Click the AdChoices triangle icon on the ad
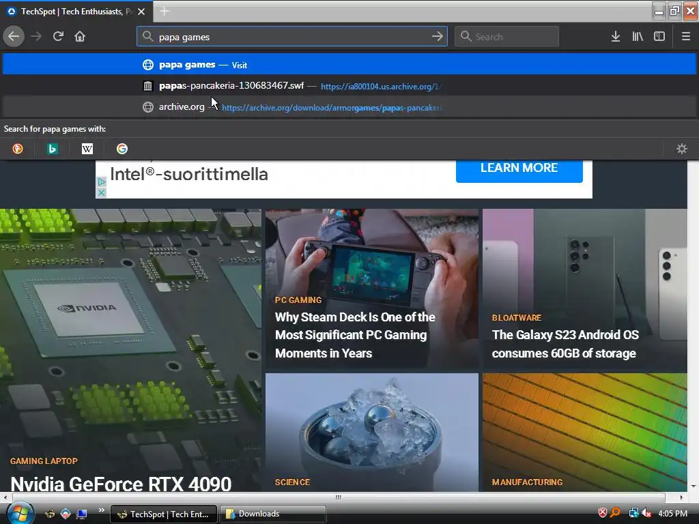The image size is (699, 524). coord(102,181)
